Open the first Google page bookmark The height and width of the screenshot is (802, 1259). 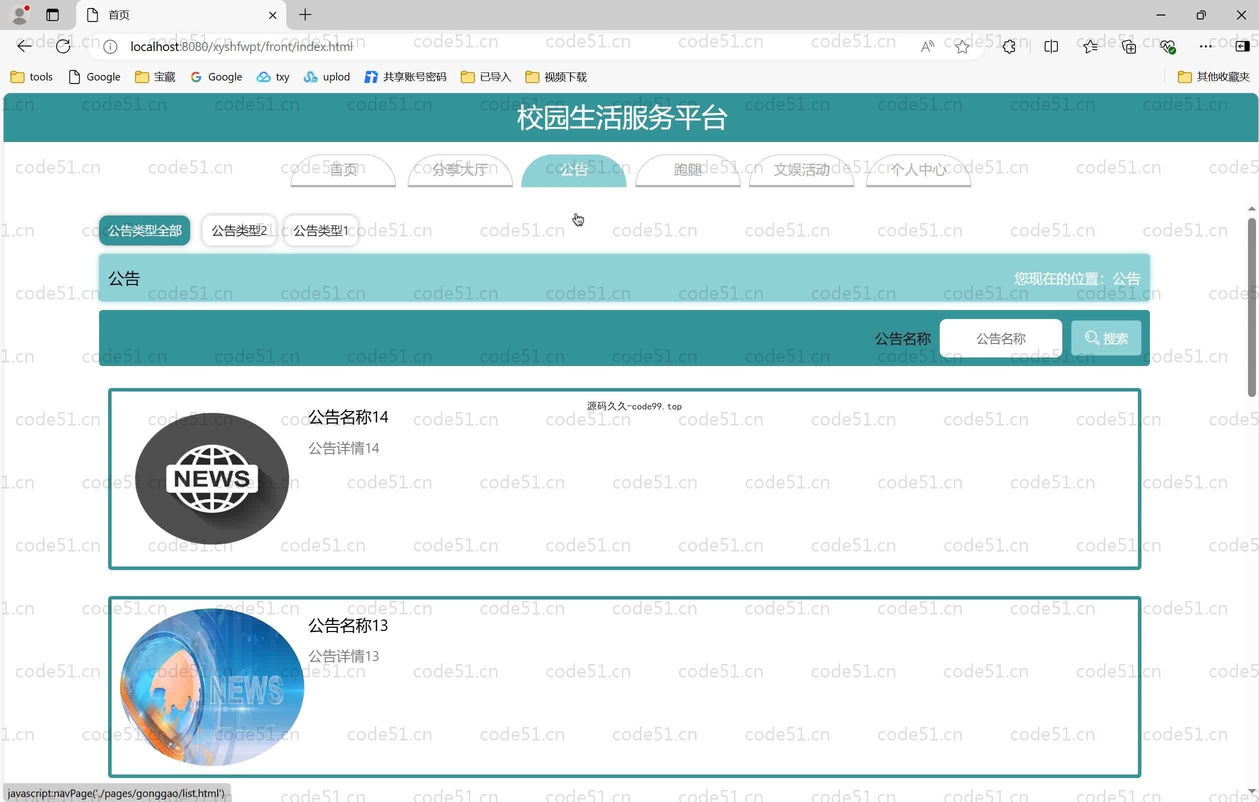pyautogui.click(x=95, y=77)
